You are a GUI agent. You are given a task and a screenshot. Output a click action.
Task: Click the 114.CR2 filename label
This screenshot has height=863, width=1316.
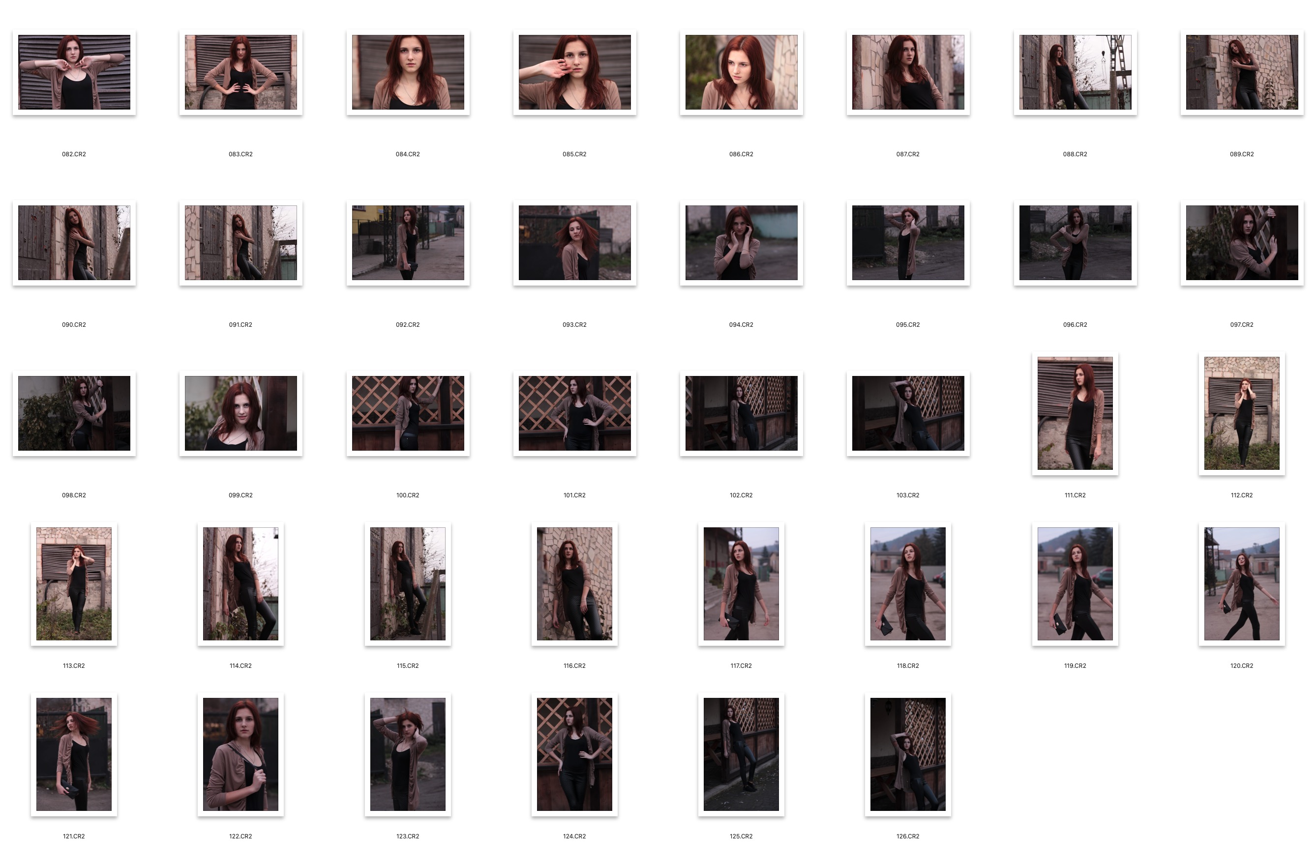(240, 666)
